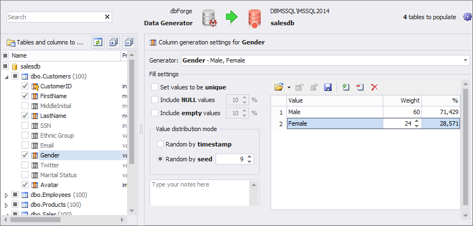Toggle the salesdb database checkbox

click(5, 66)
